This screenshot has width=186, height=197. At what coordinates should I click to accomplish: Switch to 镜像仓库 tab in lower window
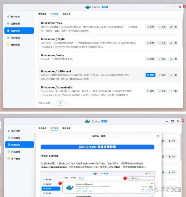(66, 128)
